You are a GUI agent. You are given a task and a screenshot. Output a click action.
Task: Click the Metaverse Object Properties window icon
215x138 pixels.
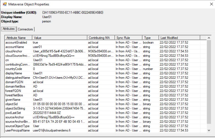coord(5,4)
